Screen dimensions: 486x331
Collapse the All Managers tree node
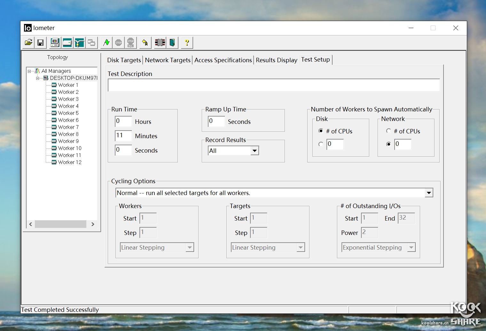29,71
